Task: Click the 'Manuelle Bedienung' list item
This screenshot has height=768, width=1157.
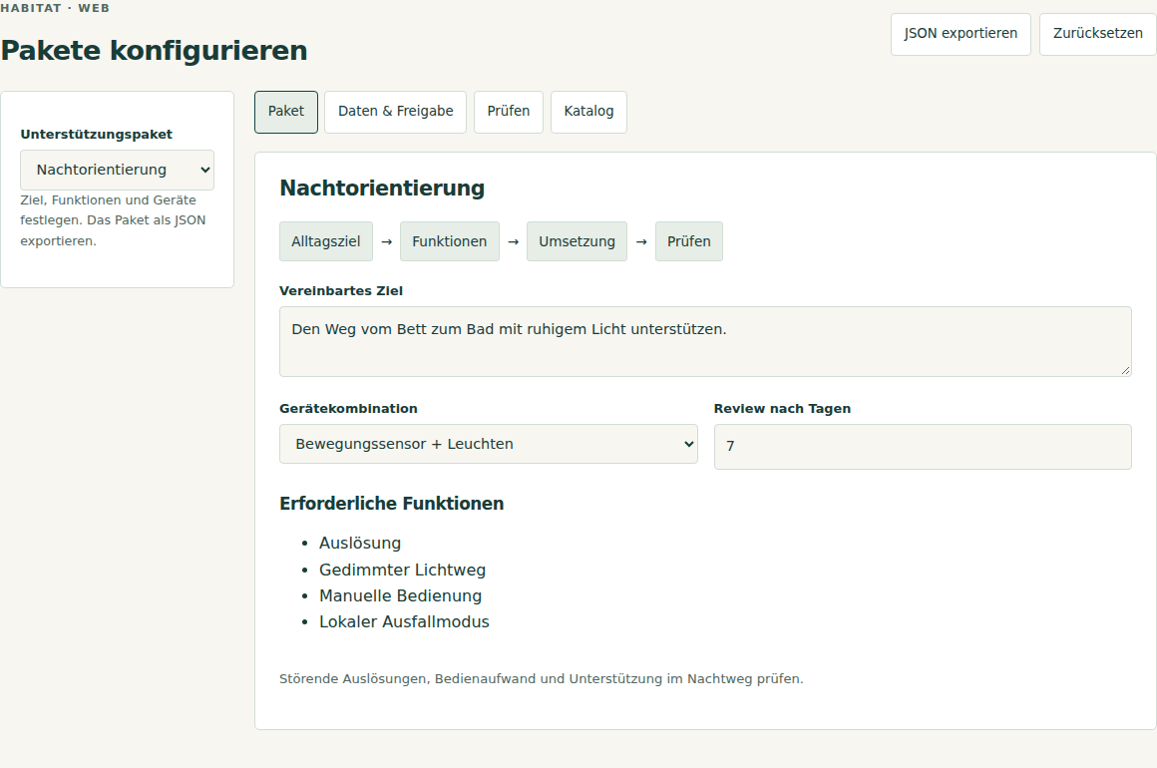Action: [x=401, y=596]
